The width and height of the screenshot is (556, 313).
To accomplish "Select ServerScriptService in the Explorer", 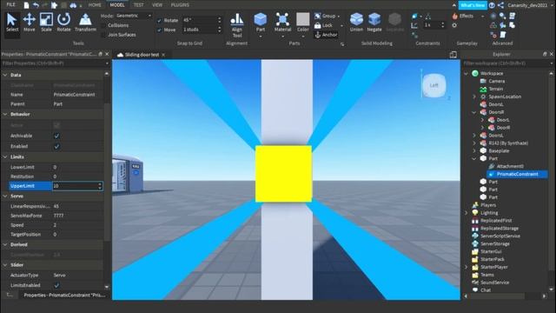I will click(500, 236).
